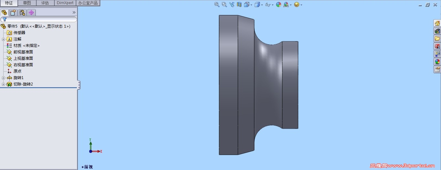
Task: Click the View Settings gold sphere icon
Action: (x=296, y=4)
